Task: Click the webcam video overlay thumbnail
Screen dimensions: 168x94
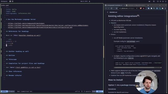Action: point(147,82)
